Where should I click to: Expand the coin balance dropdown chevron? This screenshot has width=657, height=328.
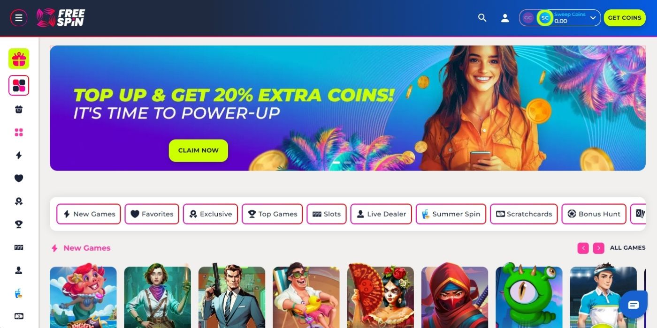pos(593,18)
